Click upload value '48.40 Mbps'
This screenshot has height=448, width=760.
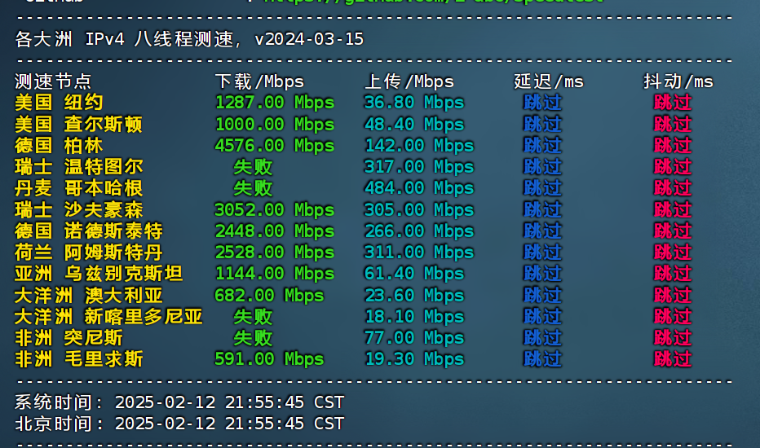414,124
